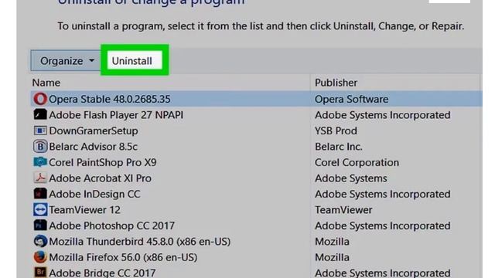Click Belarc Inc. publisher cell
The width and height of the screenshot is (495, 278).
(x=339, y=147)
